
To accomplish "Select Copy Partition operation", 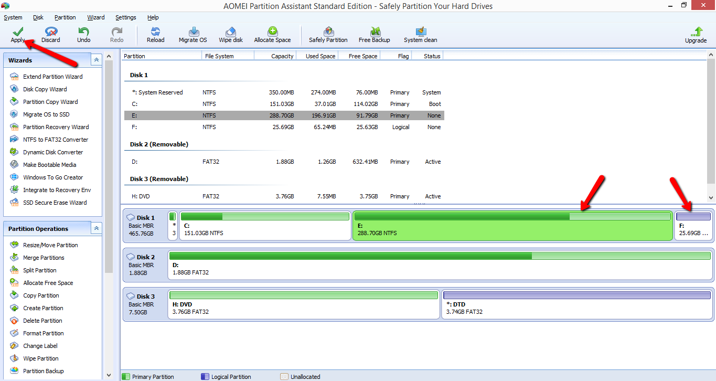I will point(41,295).
